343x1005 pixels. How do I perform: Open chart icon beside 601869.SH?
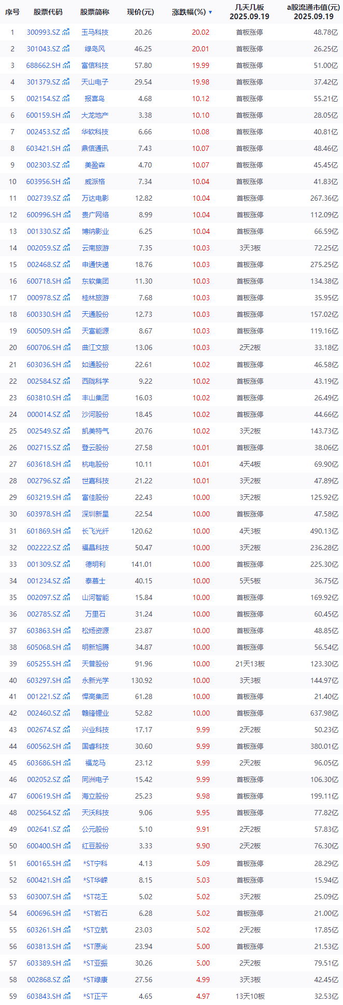point(66,531)
